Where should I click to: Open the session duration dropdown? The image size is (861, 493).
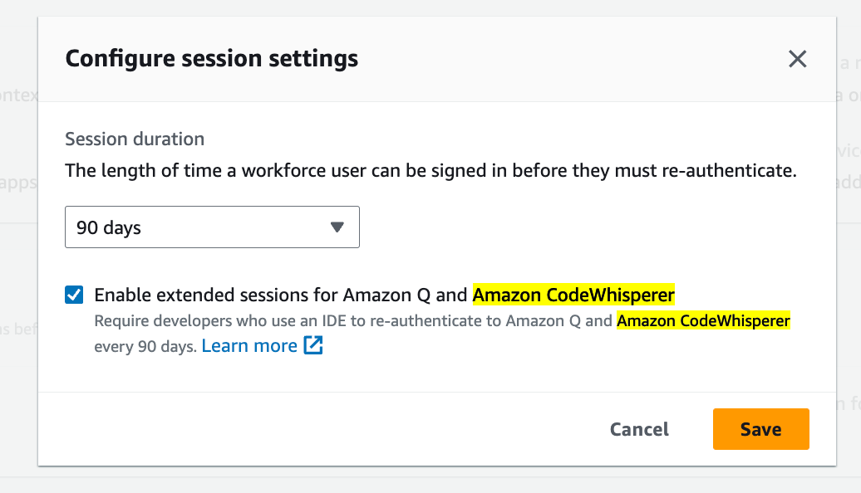click(x=212, y=227)
